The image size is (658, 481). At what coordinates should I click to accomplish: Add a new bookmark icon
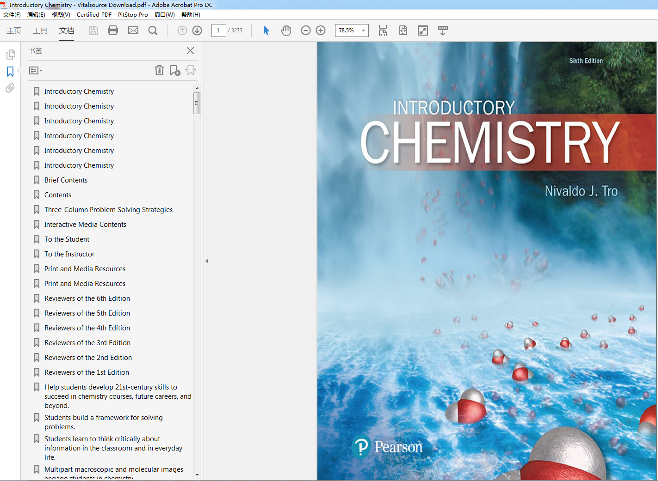pyautogui.click(x=175, y=70)
